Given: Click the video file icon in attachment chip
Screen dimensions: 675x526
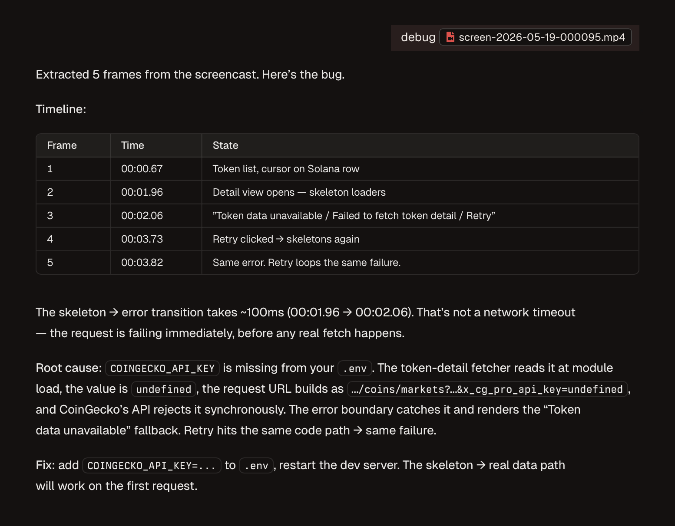Looking at the screenshot, I should 450,37.
